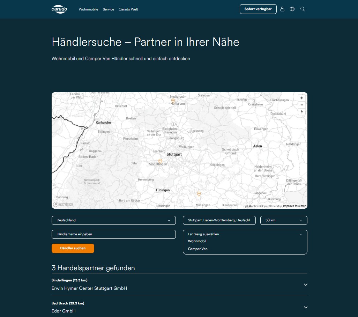Open the 50 km radius dropdown
The width and height of the screenshot is (358, 317).
click(x=284, y=220)
